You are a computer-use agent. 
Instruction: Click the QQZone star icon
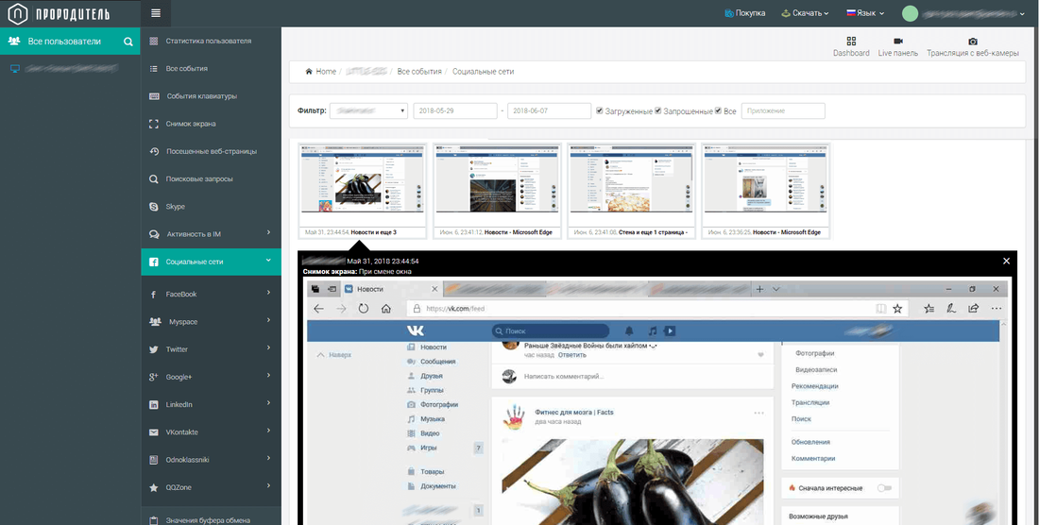click(154, 487)
